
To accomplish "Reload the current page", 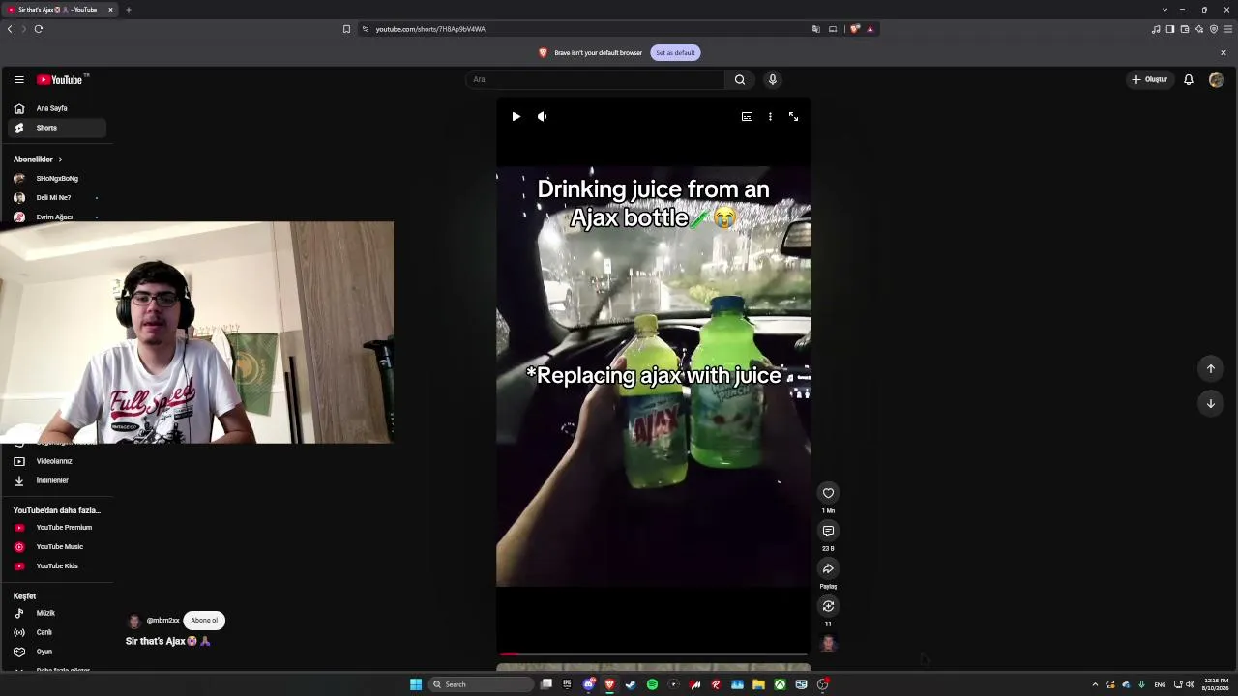I will coord(39,29).
